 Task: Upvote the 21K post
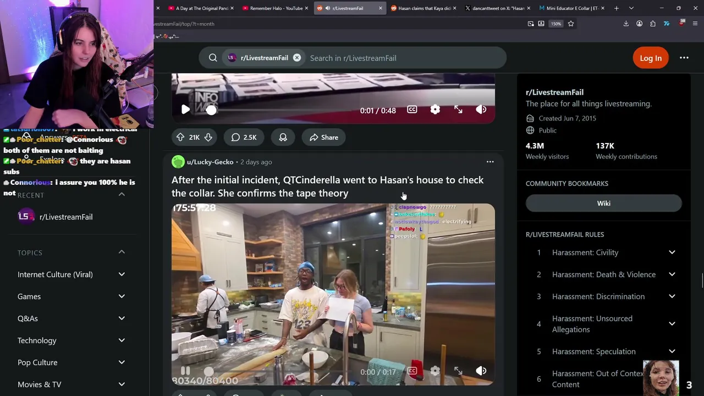tap(180, 137)
